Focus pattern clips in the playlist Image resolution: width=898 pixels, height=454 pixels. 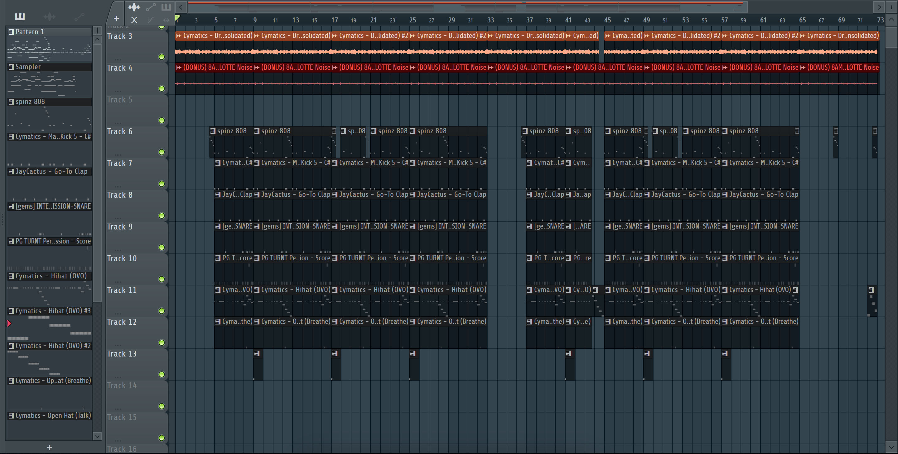(x=166, y=7)
